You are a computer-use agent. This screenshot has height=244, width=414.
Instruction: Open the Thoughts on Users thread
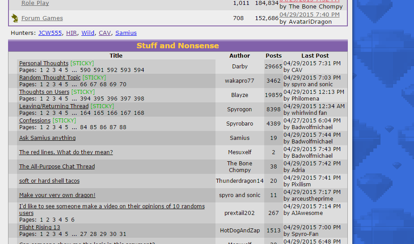pyautogui.click(x=44, y=92)
